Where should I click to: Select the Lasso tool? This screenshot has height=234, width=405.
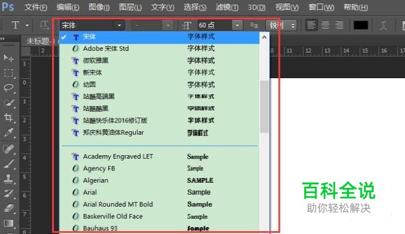pyautogui.click(x=9, y=88)
